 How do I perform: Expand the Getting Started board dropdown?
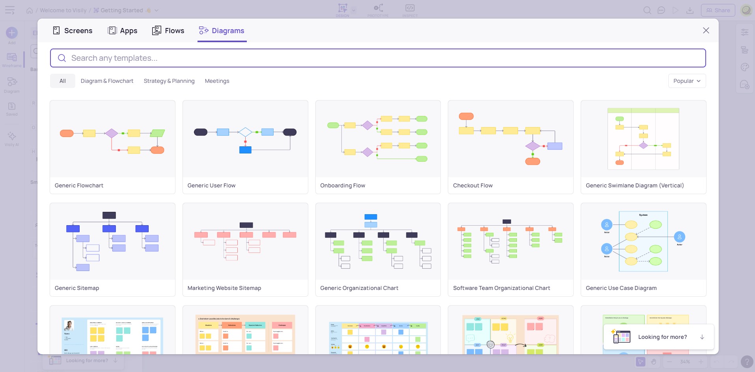tap(157, 10)
